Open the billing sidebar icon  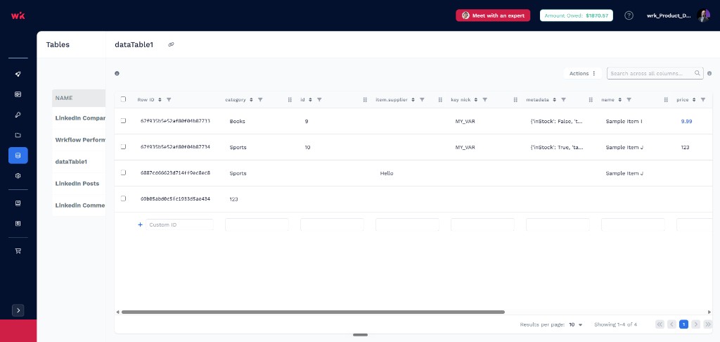coord(18,223)
